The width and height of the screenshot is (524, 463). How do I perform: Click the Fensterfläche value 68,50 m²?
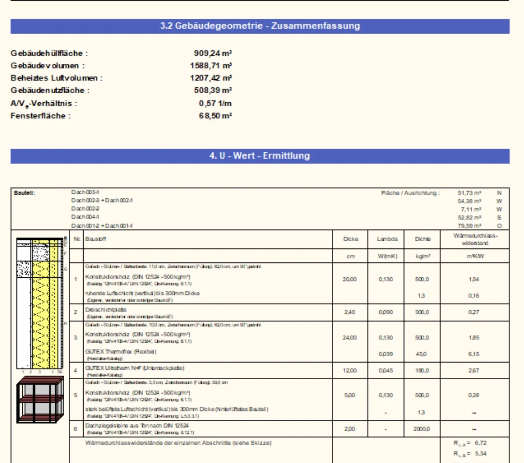point(215,116)
